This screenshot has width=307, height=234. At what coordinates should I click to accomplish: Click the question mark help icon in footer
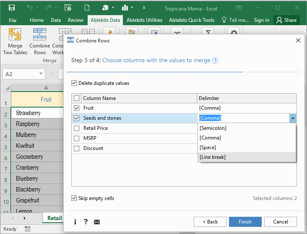(x=86, y=222)
